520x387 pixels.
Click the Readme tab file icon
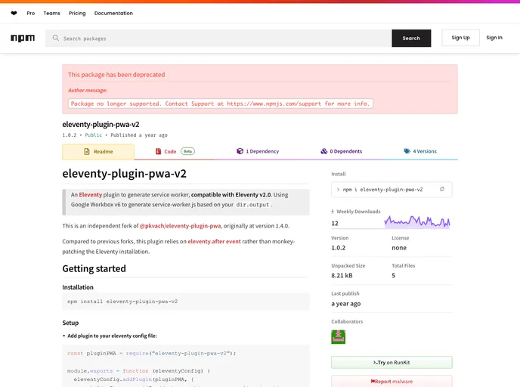87,152
